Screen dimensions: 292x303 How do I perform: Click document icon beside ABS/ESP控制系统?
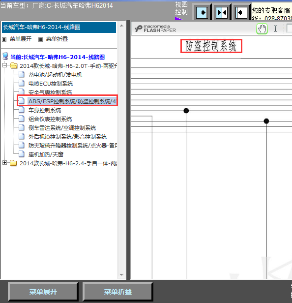tap(22, 101)
